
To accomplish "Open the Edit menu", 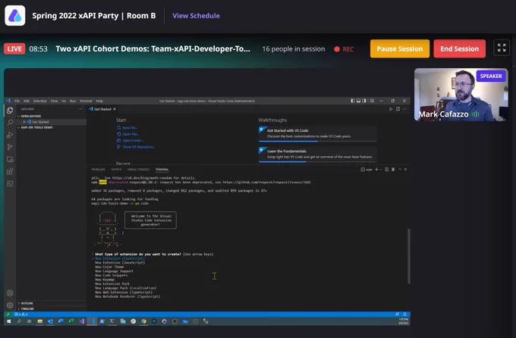I will [x=27, y=101].
